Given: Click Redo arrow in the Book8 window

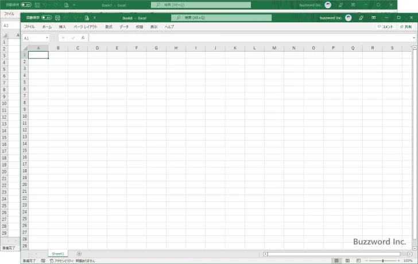Looking at the screenshot, I should 76,18.
